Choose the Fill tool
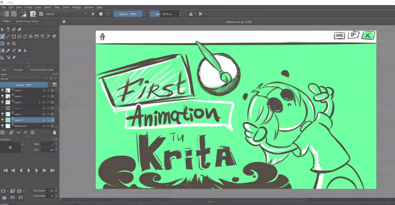The width and height of the screenshot is (395, 205). [25, 50]
